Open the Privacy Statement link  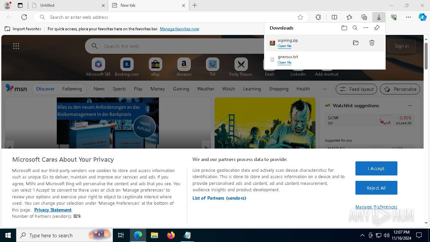[53, 210]
